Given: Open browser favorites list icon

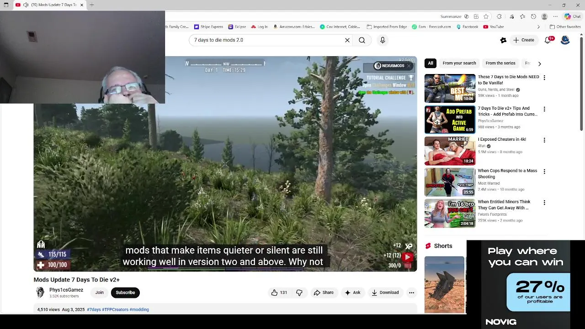Looking at the screenshot, I should (522, 16).
